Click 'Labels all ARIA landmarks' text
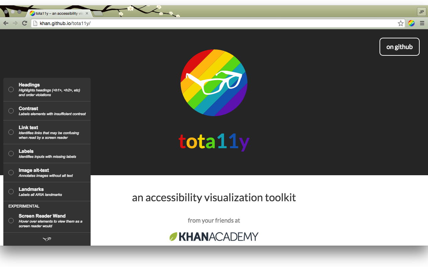Screen dimensions: 428x267 (x=40, y=195)
